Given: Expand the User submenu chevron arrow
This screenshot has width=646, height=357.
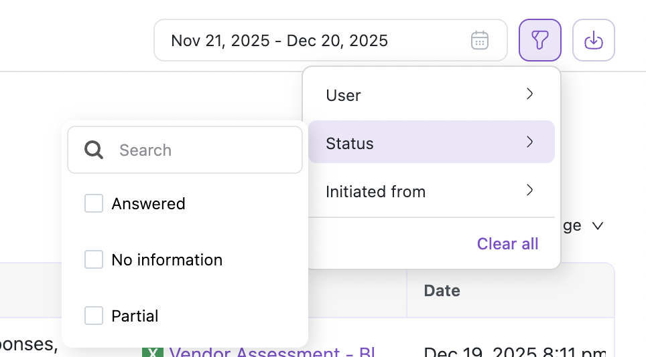Looking at the screenshot, I should pos(530,94).
